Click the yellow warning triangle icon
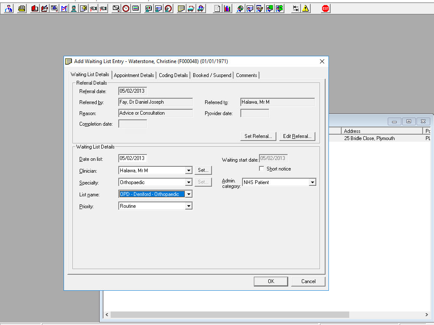 (x=305, y=8)
